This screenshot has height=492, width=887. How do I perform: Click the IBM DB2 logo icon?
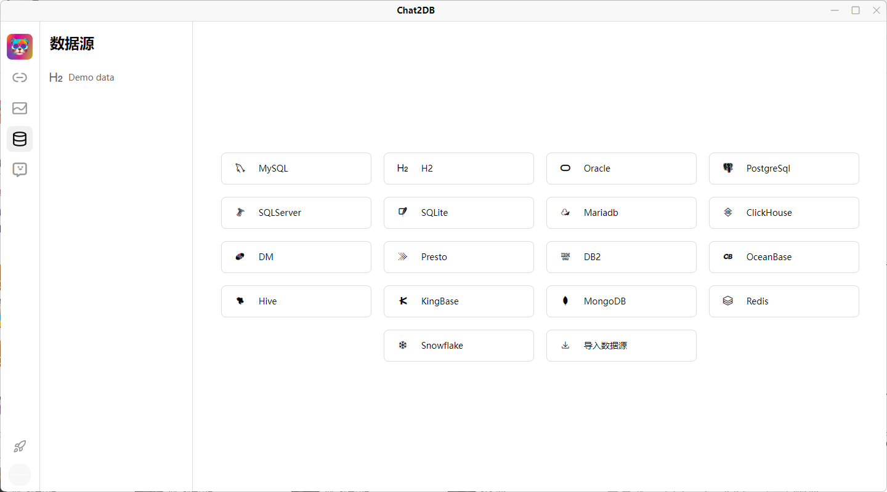click(565, 257)
